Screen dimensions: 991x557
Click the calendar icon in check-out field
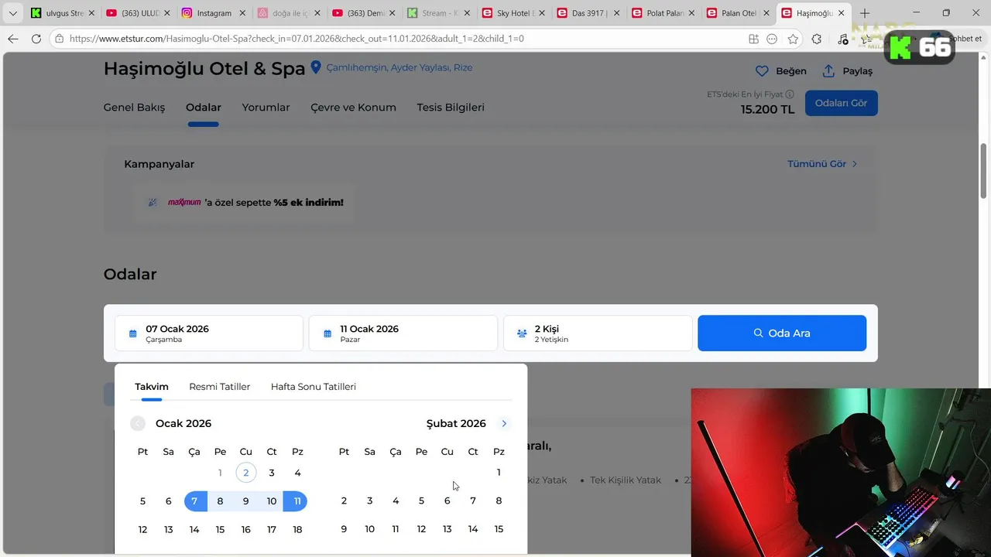pyautogui.click(x=327, y=333)
